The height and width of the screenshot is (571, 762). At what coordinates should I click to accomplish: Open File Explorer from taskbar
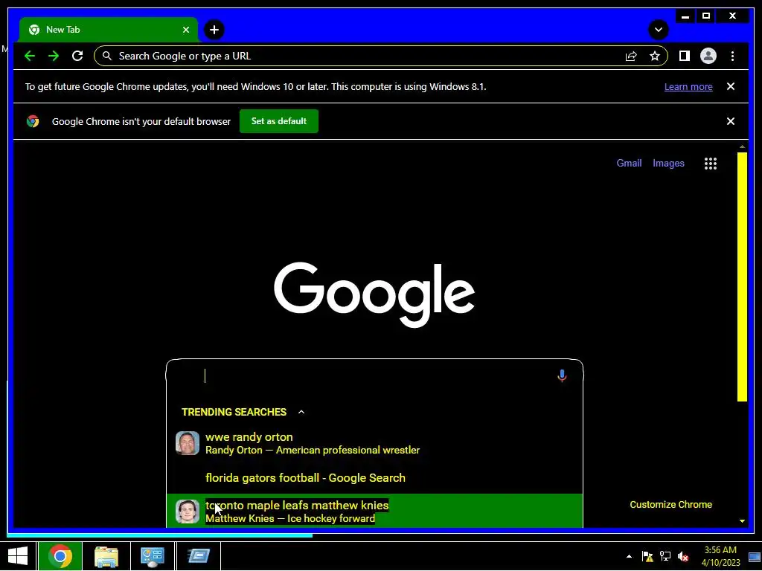[106, 556]
